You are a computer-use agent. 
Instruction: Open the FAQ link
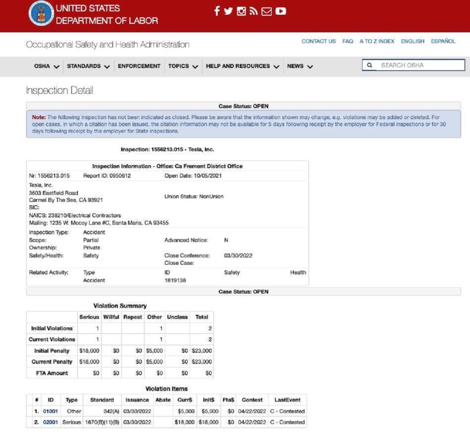(x=348, y=41)
